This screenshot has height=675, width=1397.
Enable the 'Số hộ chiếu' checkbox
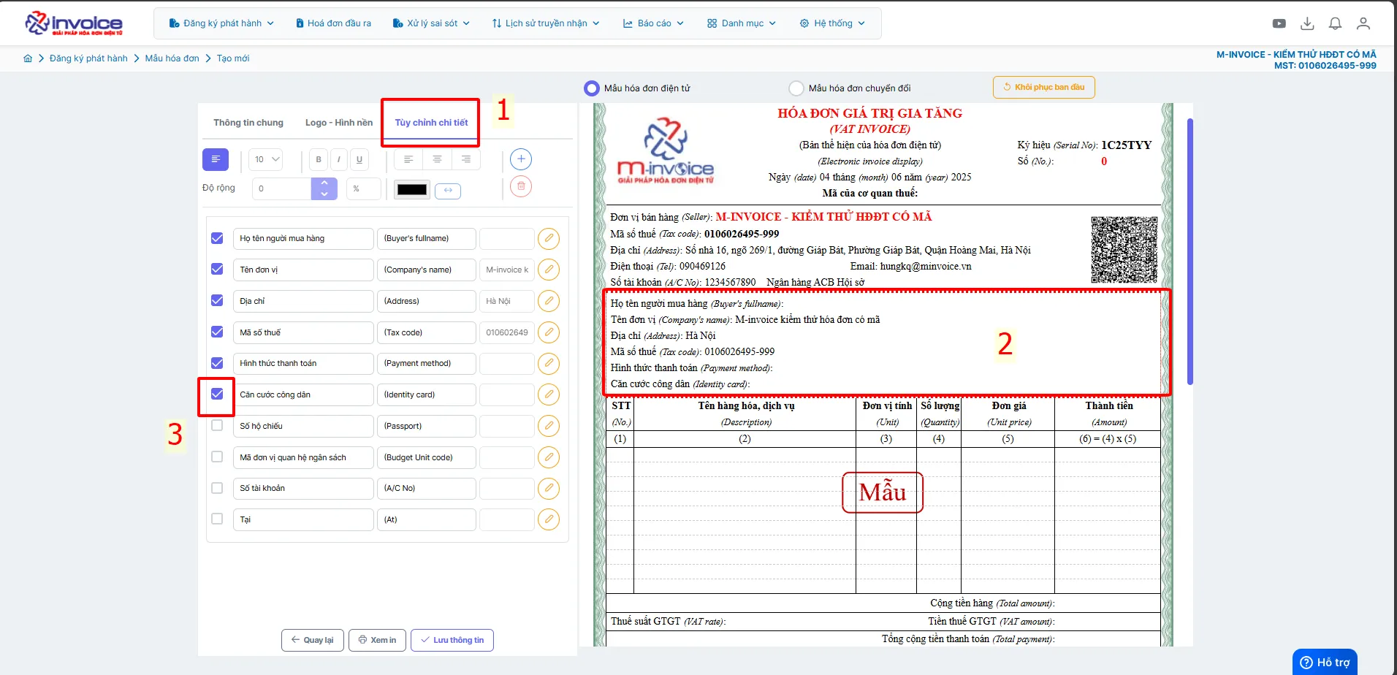click(217, 425)
